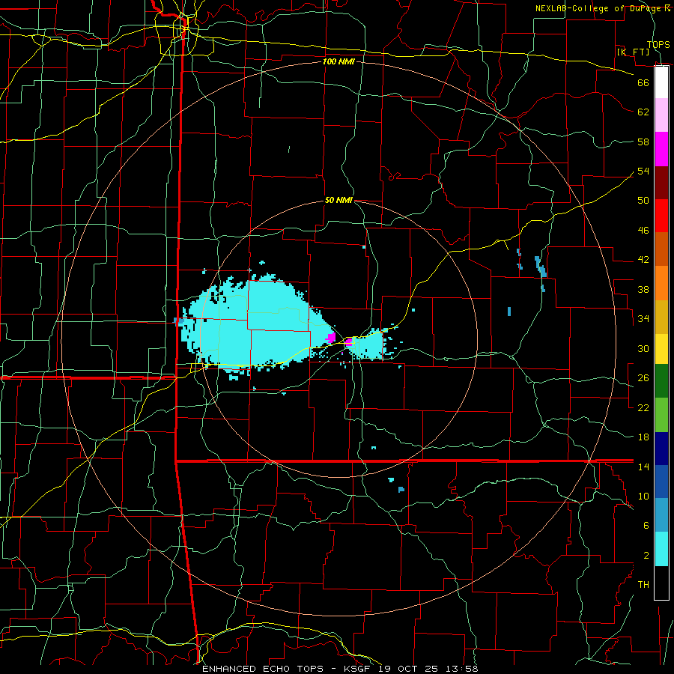
Task: Click the "TOPS" legend heading
Action: [x=658, y=44]
